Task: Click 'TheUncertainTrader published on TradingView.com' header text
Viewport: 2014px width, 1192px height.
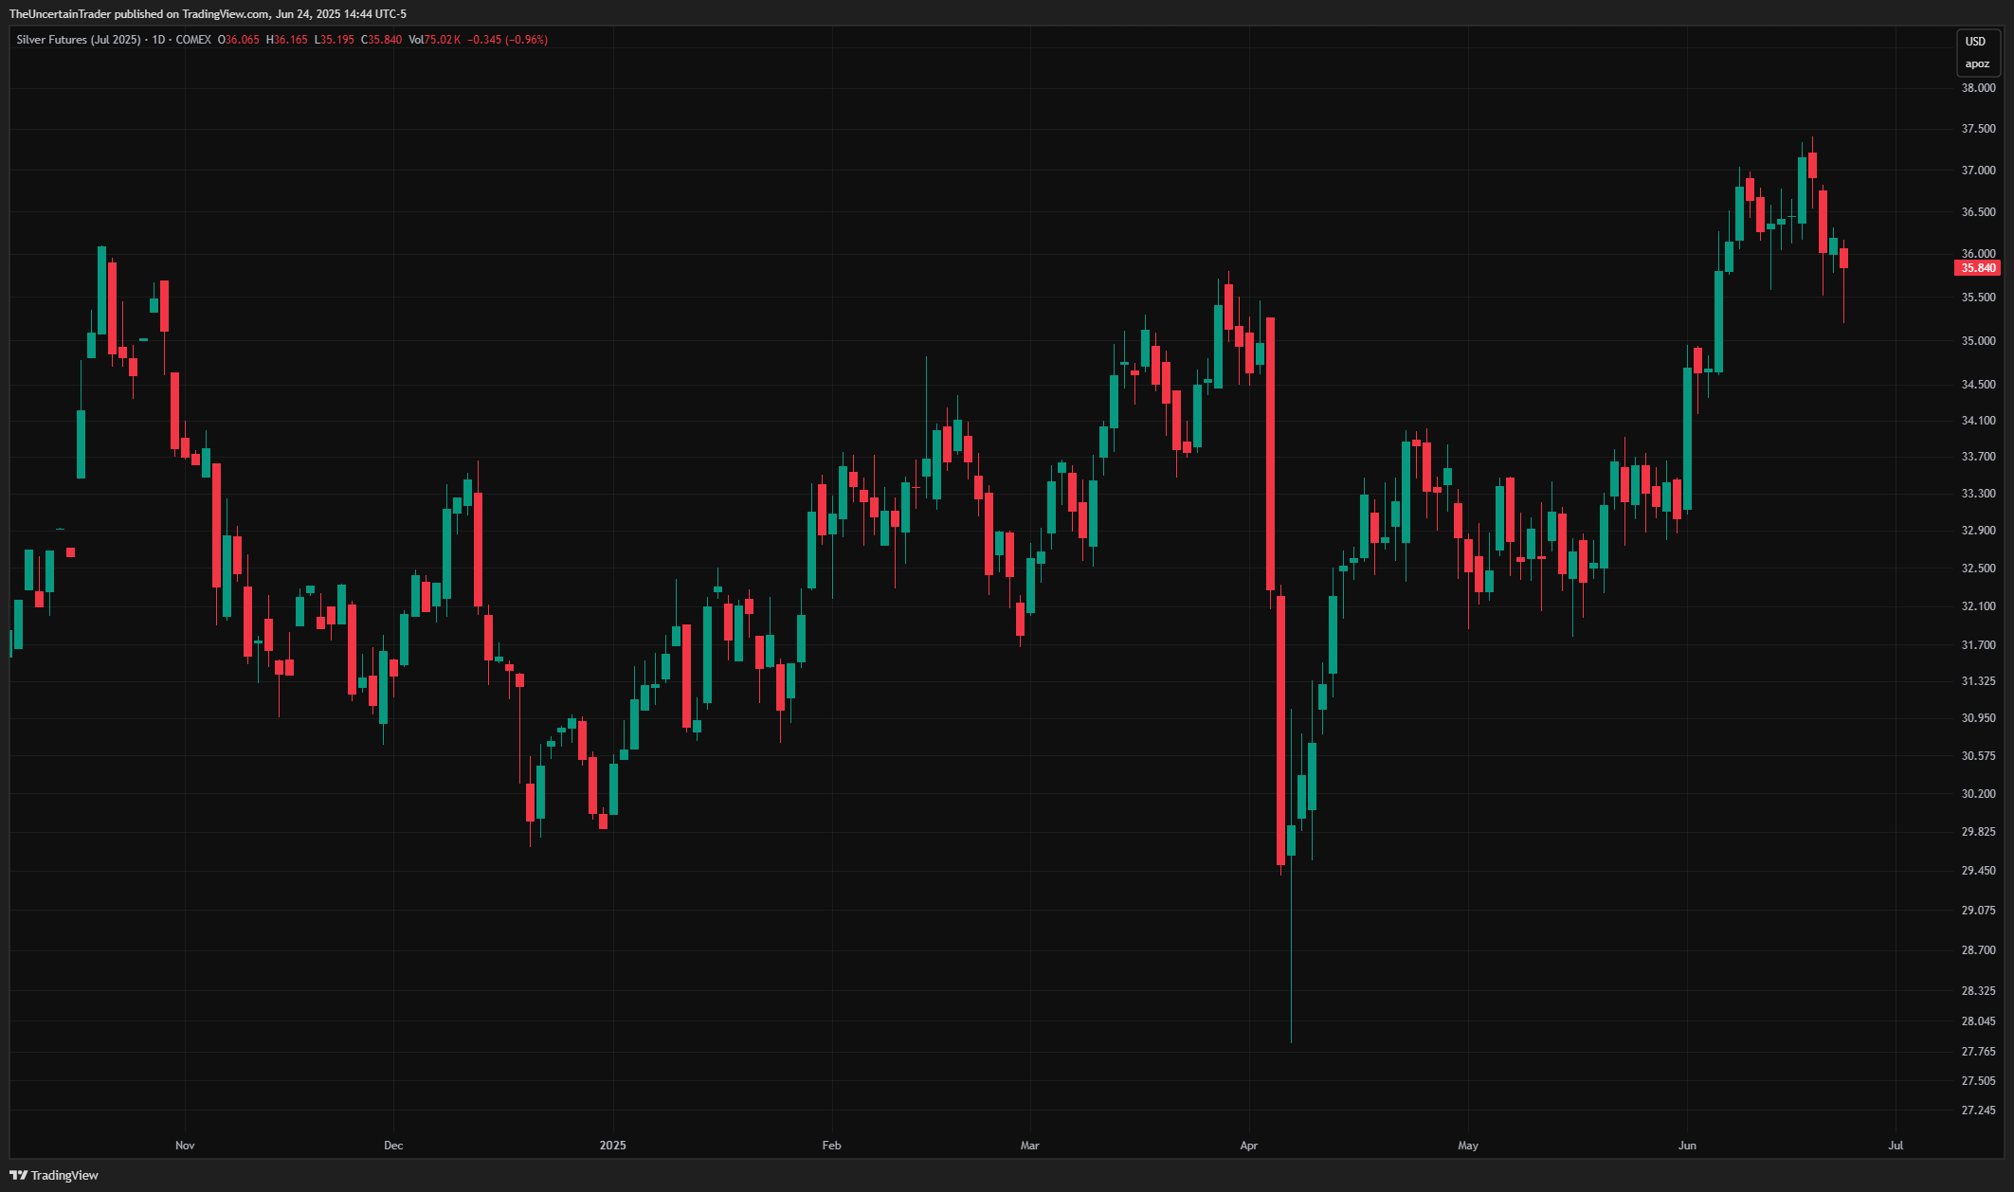Action: point(139,14)
